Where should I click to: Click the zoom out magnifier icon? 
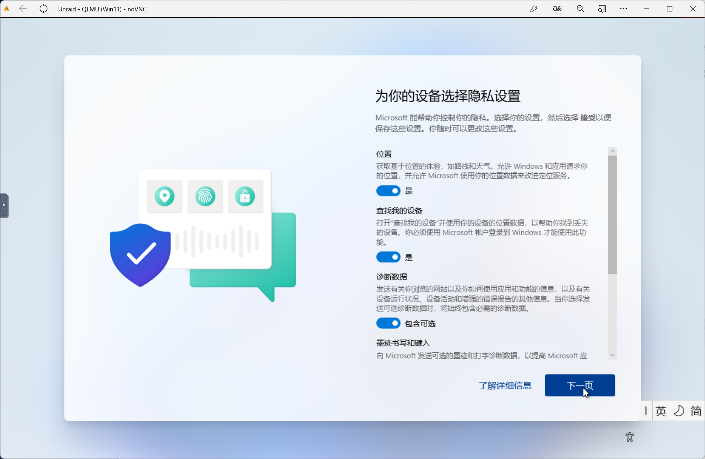pyautogui.click(x=580, y=9)
